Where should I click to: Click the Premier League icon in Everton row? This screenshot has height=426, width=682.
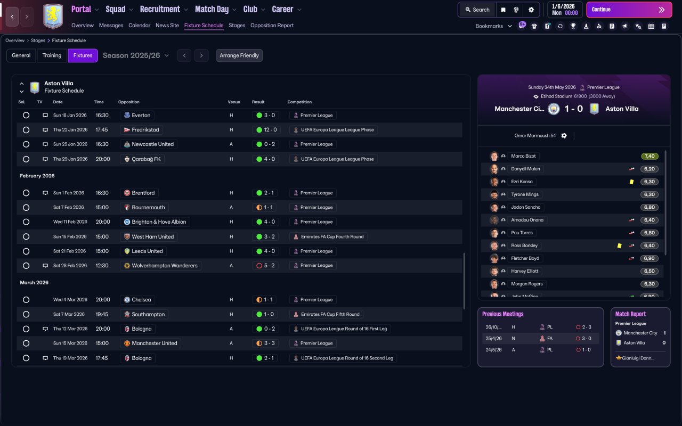[x=296, y=115]
